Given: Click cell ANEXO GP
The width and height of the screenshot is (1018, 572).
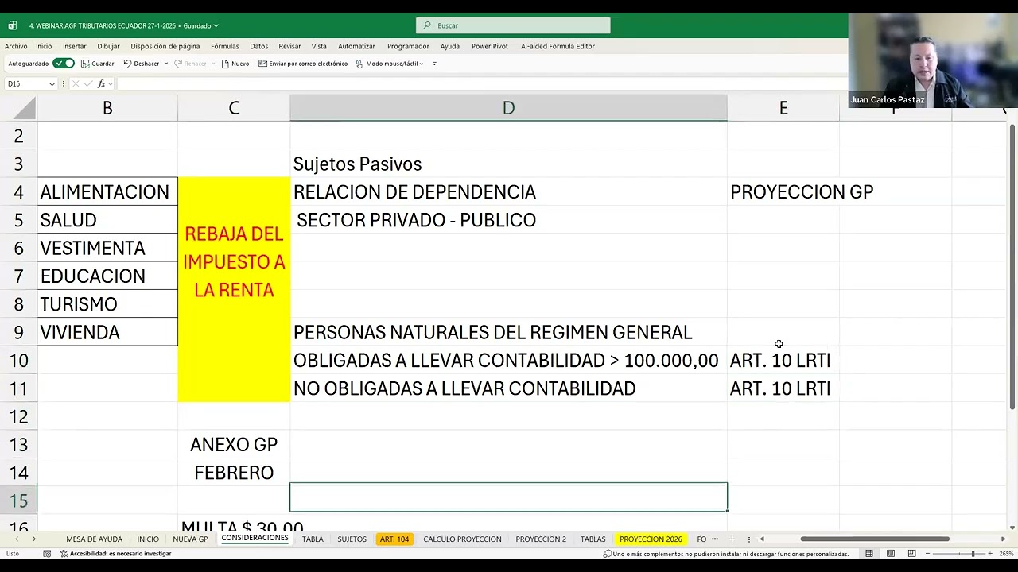Looking at the screenshot, I should click(x=234, y=445).
